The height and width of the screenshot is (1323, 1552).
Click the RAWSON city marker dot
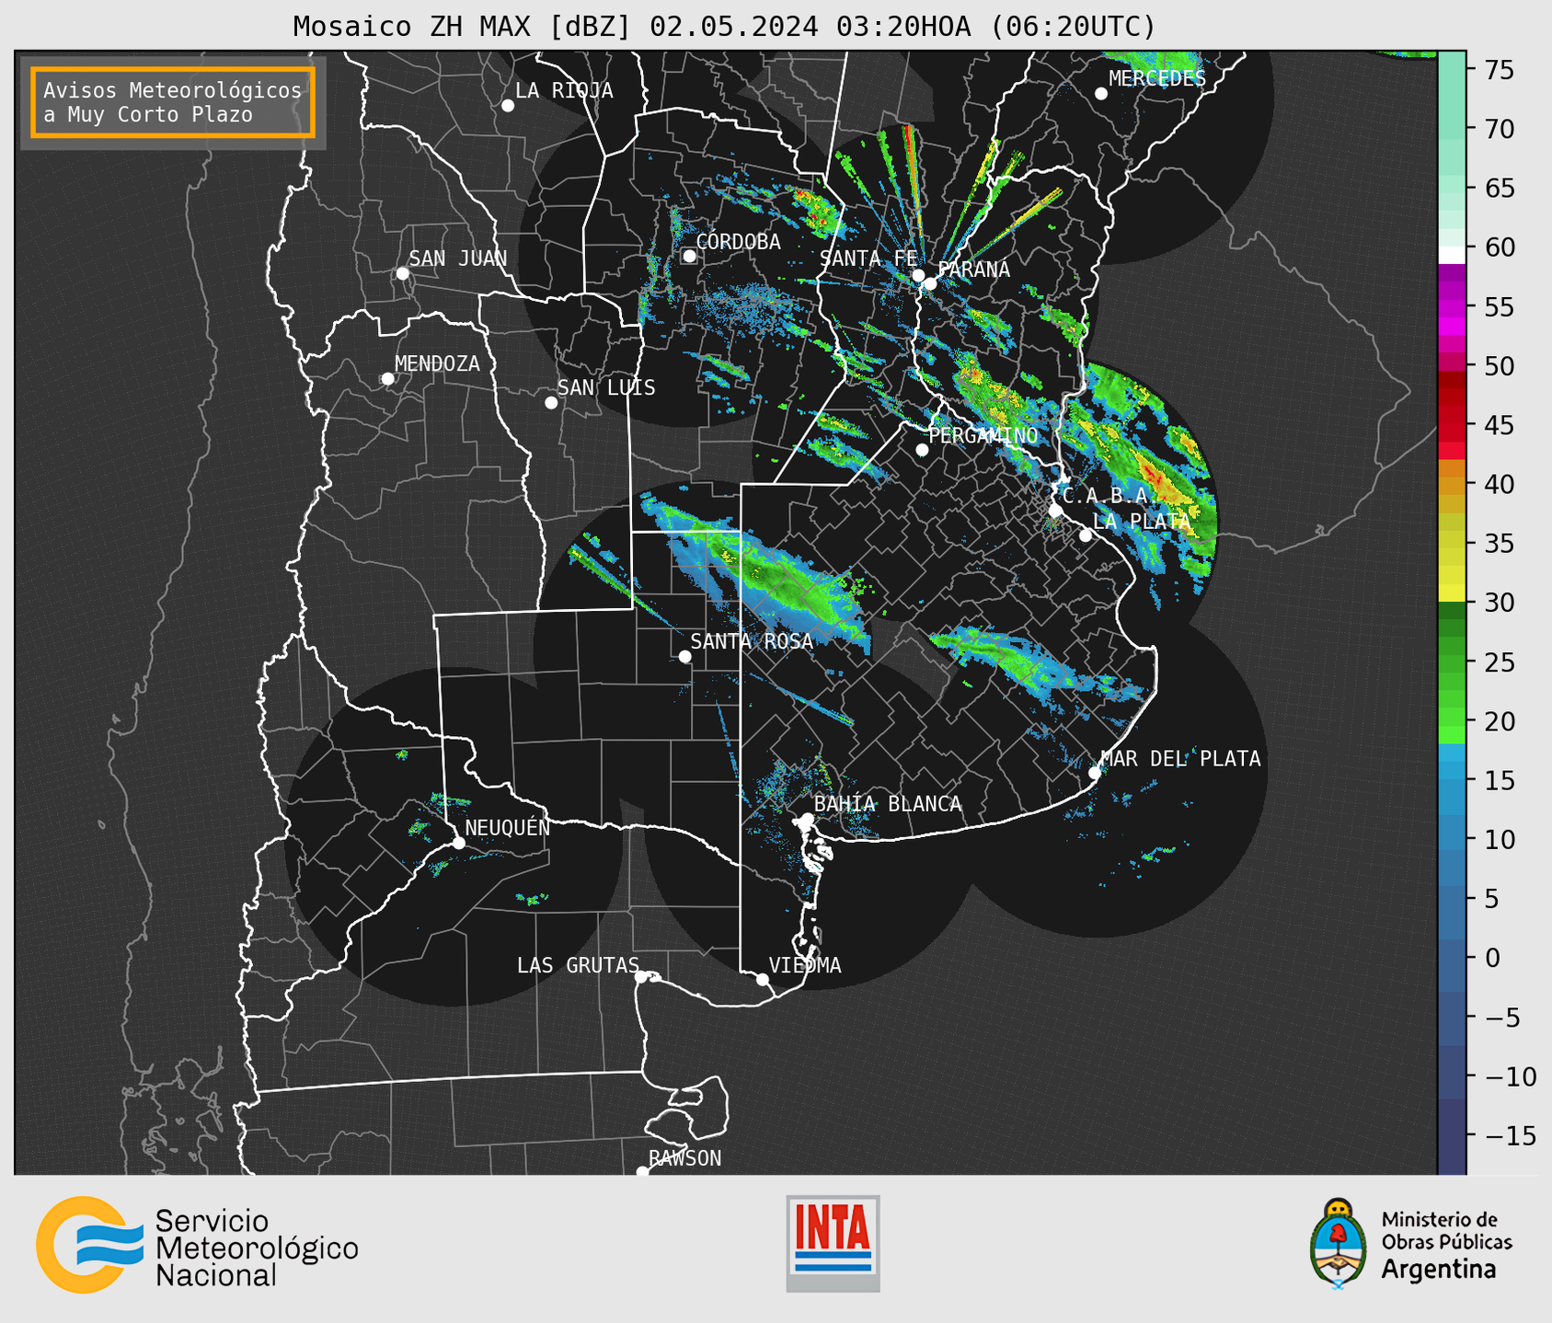tap(642, 1171)
